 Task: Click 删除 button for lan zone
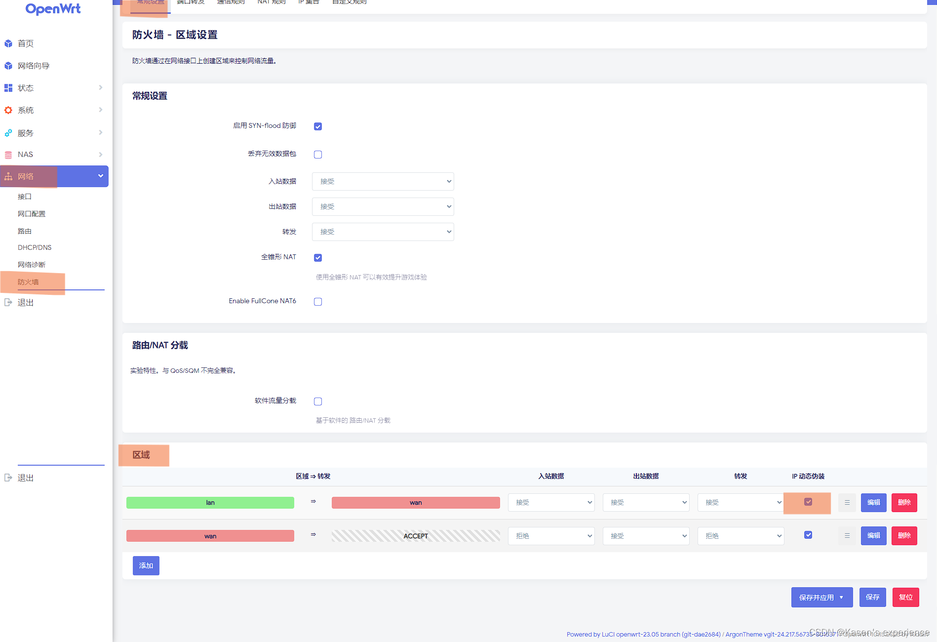point(904,503)
